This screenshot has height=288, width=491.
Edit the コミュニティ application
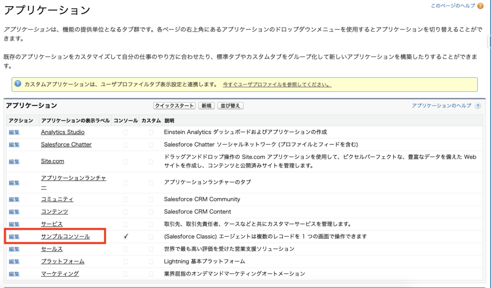[x=14, y=199]
